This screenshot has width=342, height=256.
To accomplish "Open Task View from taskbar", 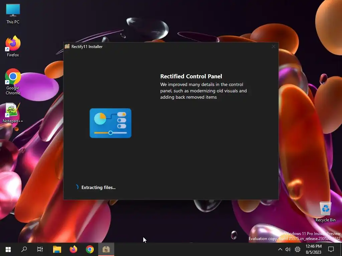I will point(40,249).
